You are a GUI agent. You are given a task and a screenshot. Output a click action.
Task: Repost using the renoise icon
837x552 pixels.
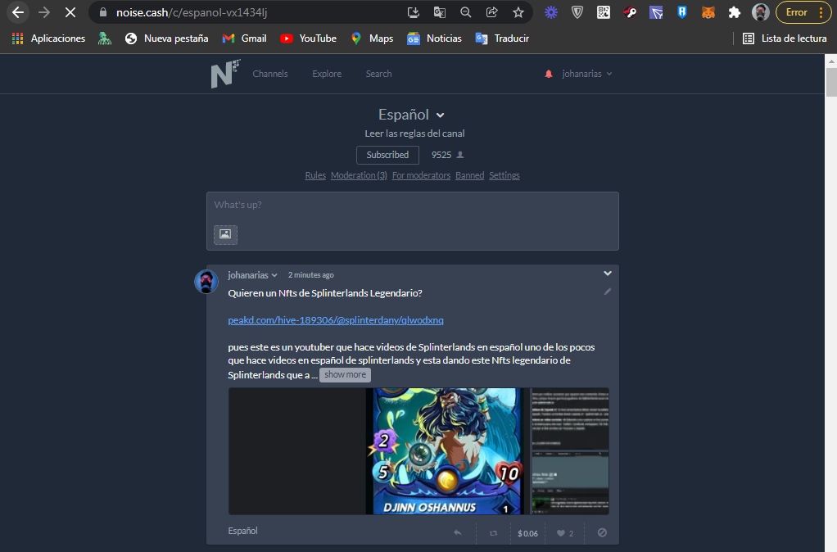[x=493, y=533]
